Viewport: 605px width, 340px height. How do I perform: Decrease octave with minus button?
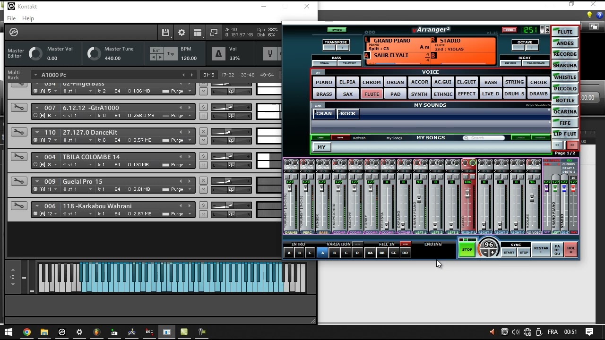click(519, 48)
